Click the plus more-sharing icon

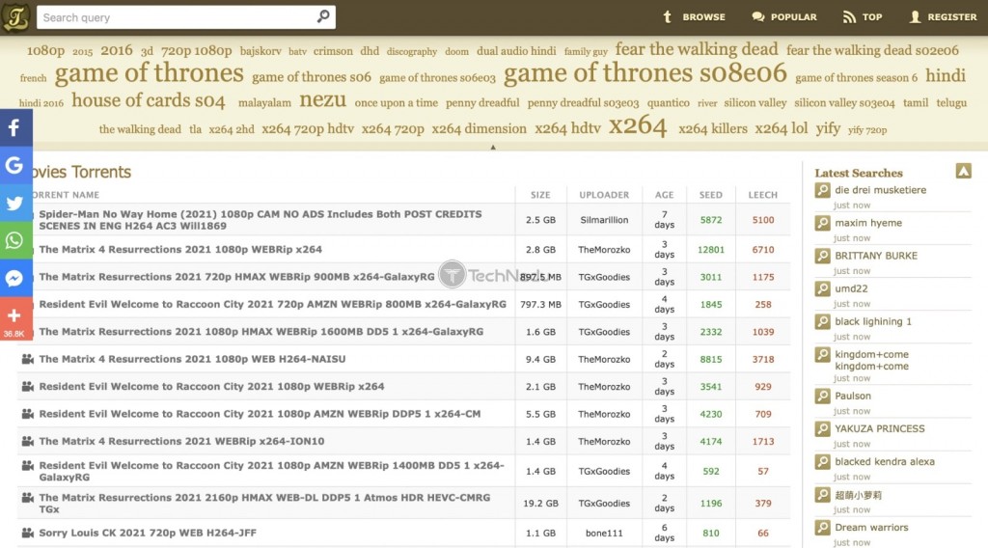tap(14, 318)
